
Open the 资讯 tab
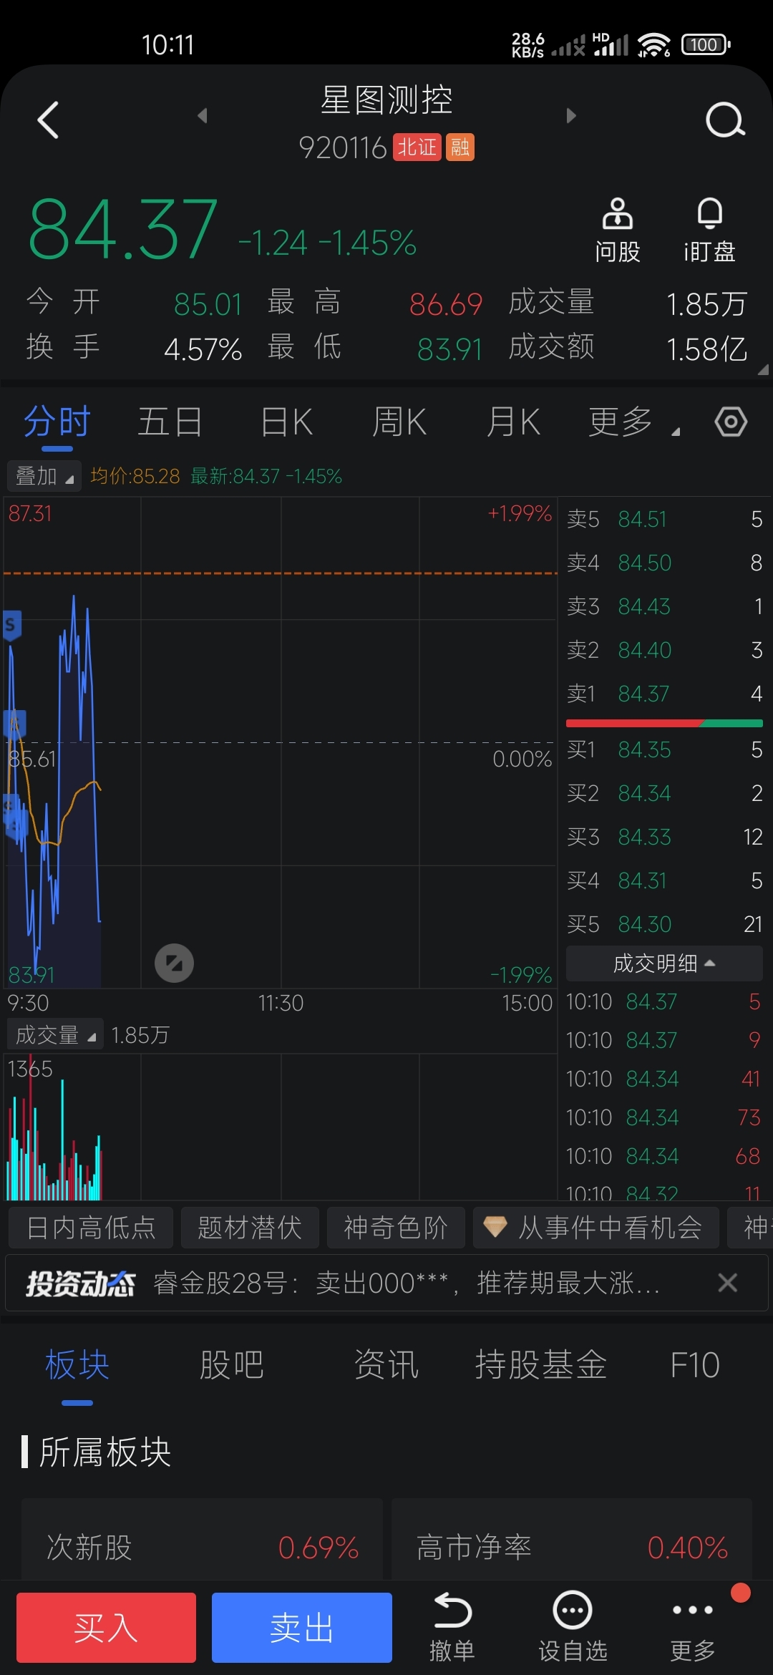(386, 1364)
